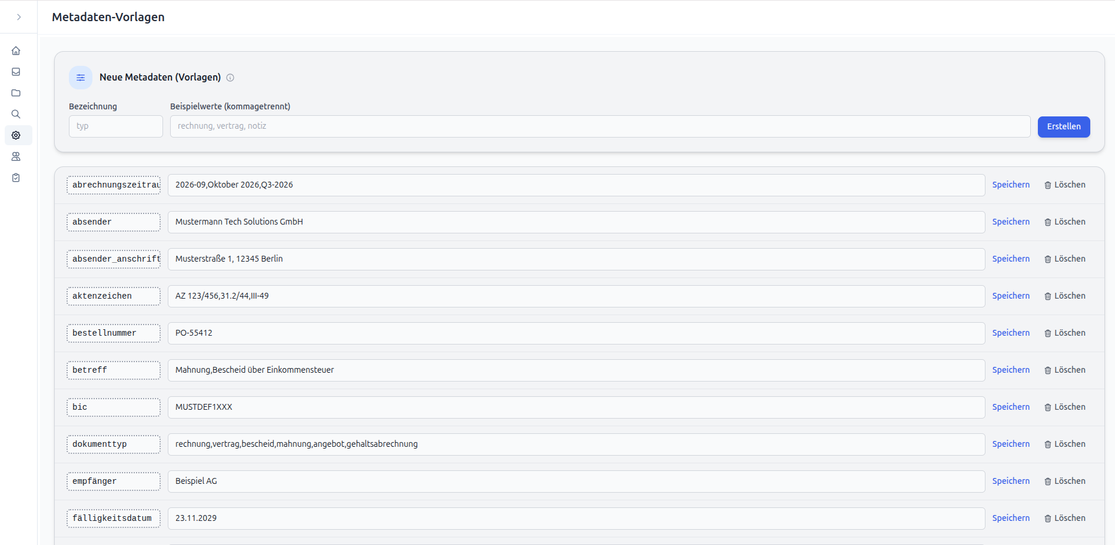Save the abrechnungszeitraum row with Speichern
Image resolution: width=1115 pixels, height=545 pixels.
pyautogui.click(x=1011, y=185)
